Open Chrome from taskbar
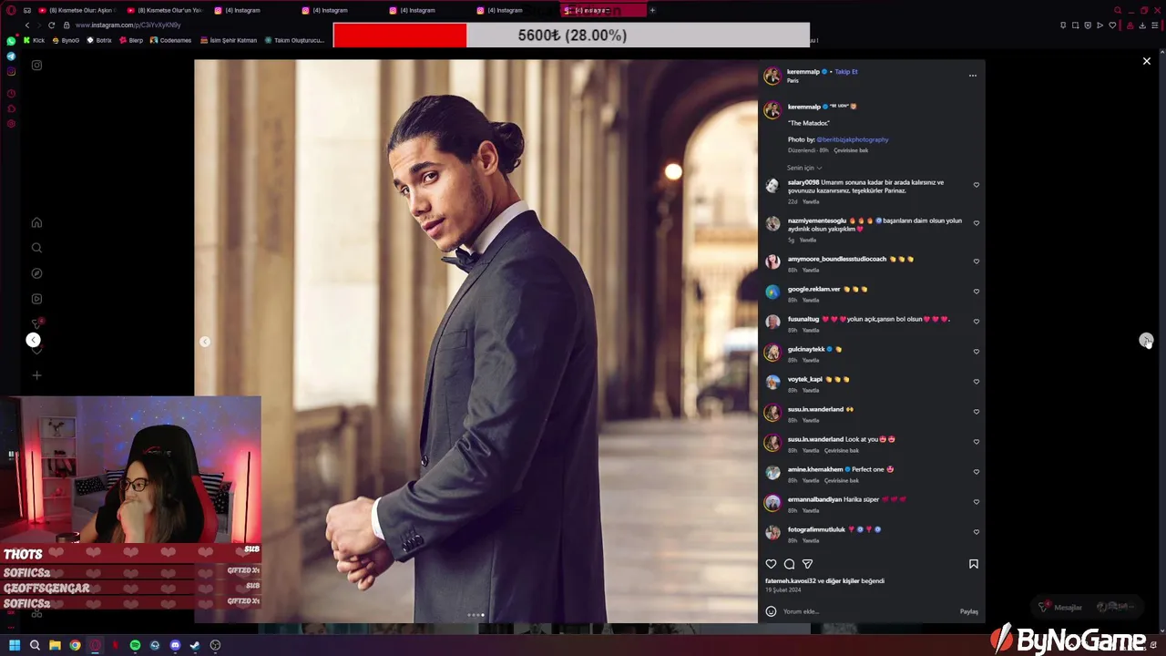Screen dimensions: 1166x656 75,645
